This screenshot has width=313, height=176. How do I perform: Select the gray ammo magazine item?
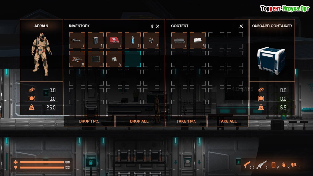95,40
